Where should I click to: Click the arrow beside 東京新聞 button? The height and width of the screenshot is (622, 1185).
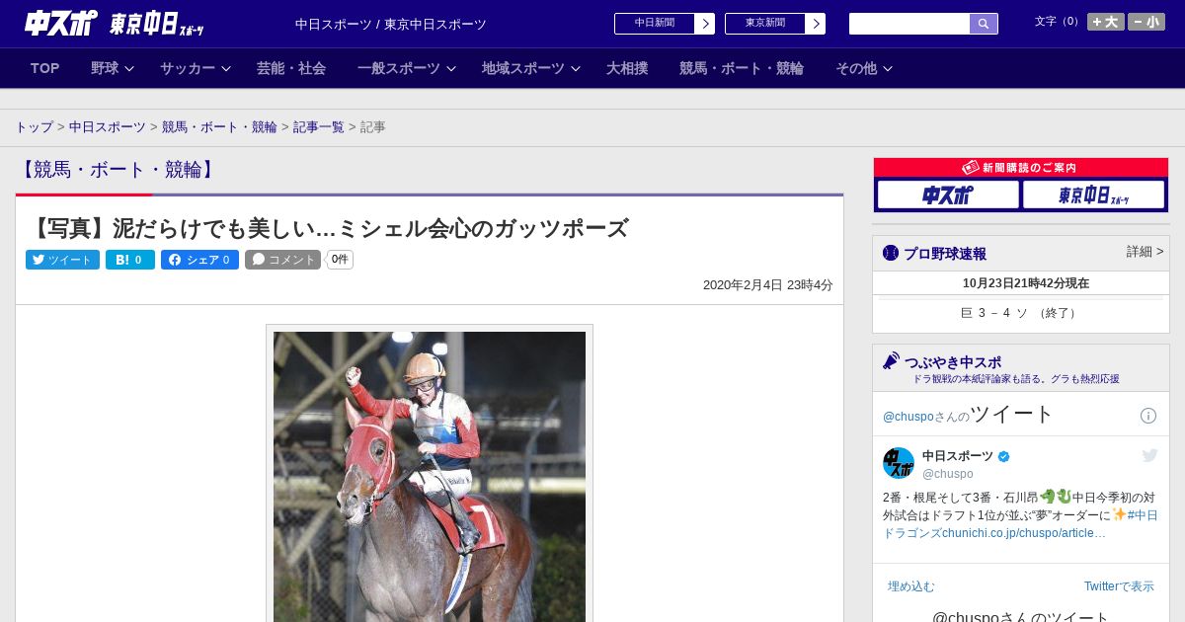click(x=816, y=24)
